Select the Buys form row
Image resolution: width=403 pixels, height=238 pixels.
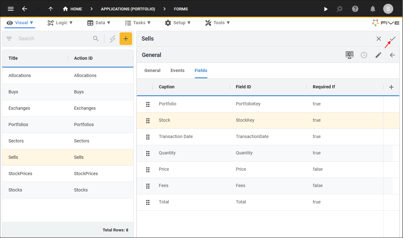coord(68,92)
